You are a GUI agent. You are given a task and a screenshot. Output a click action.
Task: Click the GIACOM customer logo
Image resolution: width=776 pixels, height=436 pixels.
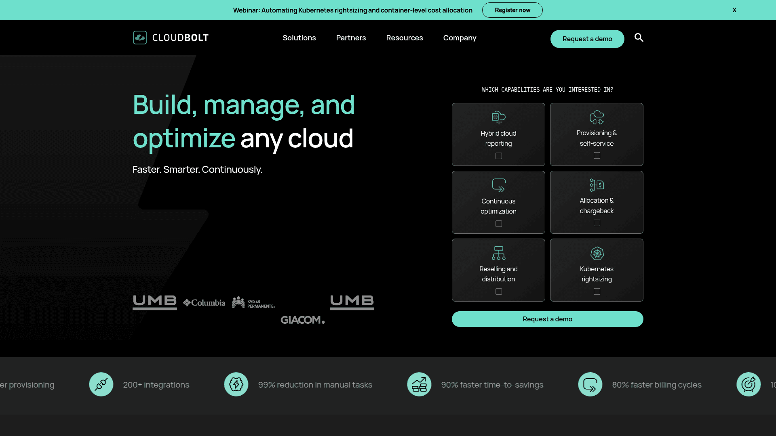point(302,320)
